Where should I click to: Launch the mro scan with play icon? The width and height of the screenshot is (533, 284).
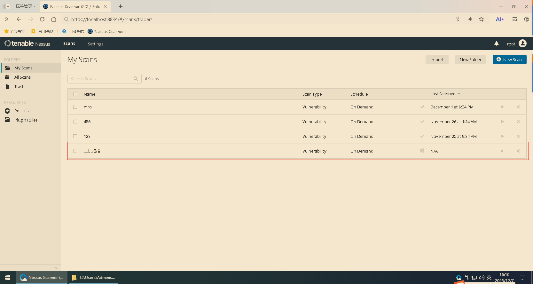click(x=502, y=107)
